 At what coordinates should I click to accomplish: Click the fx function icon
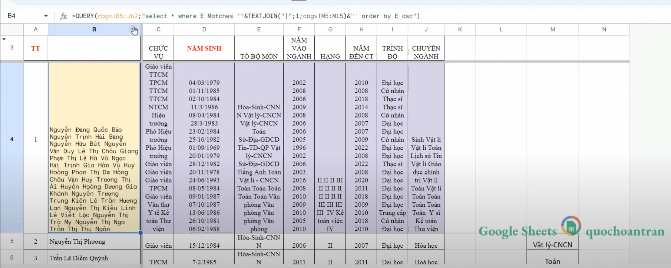tap(64, 16)
